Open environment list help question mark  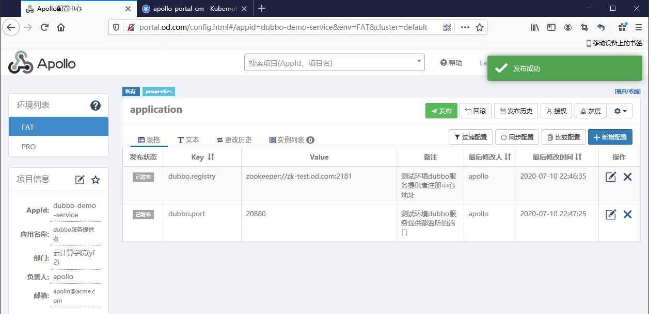96,106
